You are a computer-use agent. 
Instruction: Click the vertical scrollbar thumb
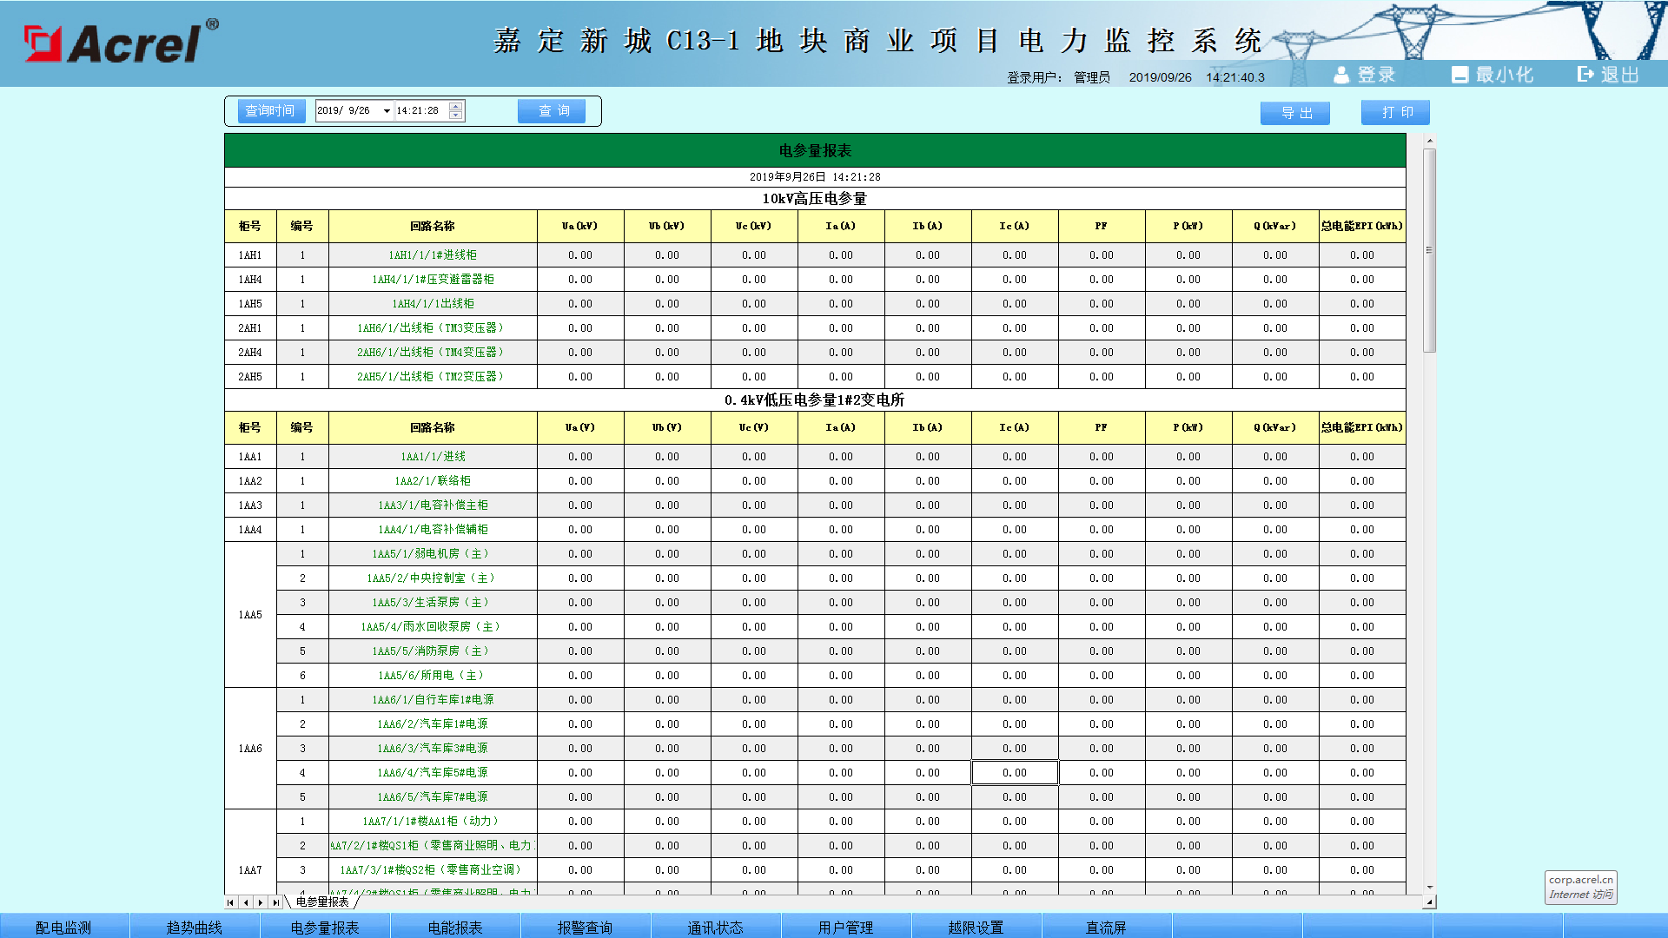[1429, 250]
